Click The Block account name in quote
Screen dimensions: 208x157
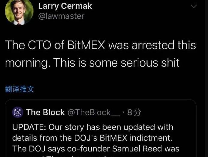point(45,112)
